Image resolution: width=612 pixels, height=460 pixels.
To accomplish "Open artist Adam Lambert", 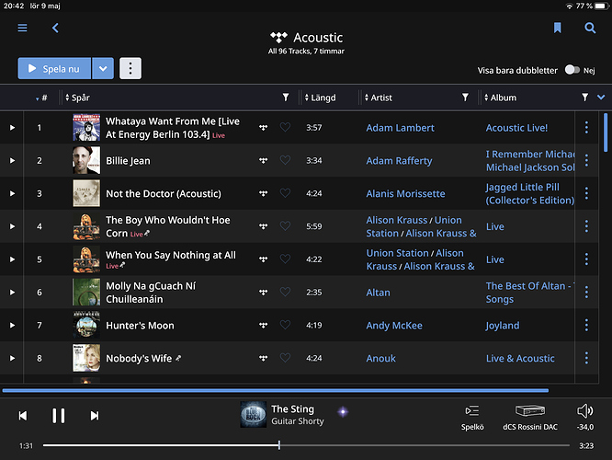I will click(400, 128).
